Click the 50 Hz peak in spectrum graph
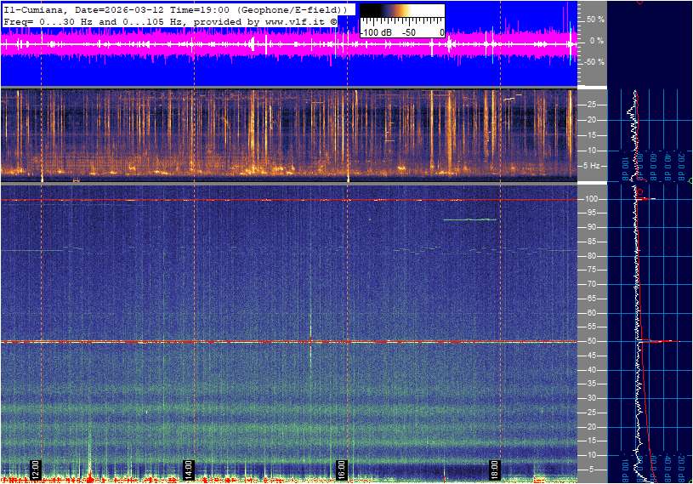The width and height of the screenshot is (693, 484). pyautogui.click(x=667, y=341)
